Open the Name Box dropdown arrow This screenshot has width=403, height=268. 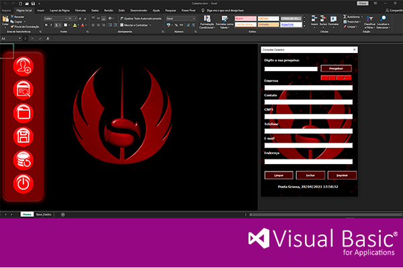point(19,38)
